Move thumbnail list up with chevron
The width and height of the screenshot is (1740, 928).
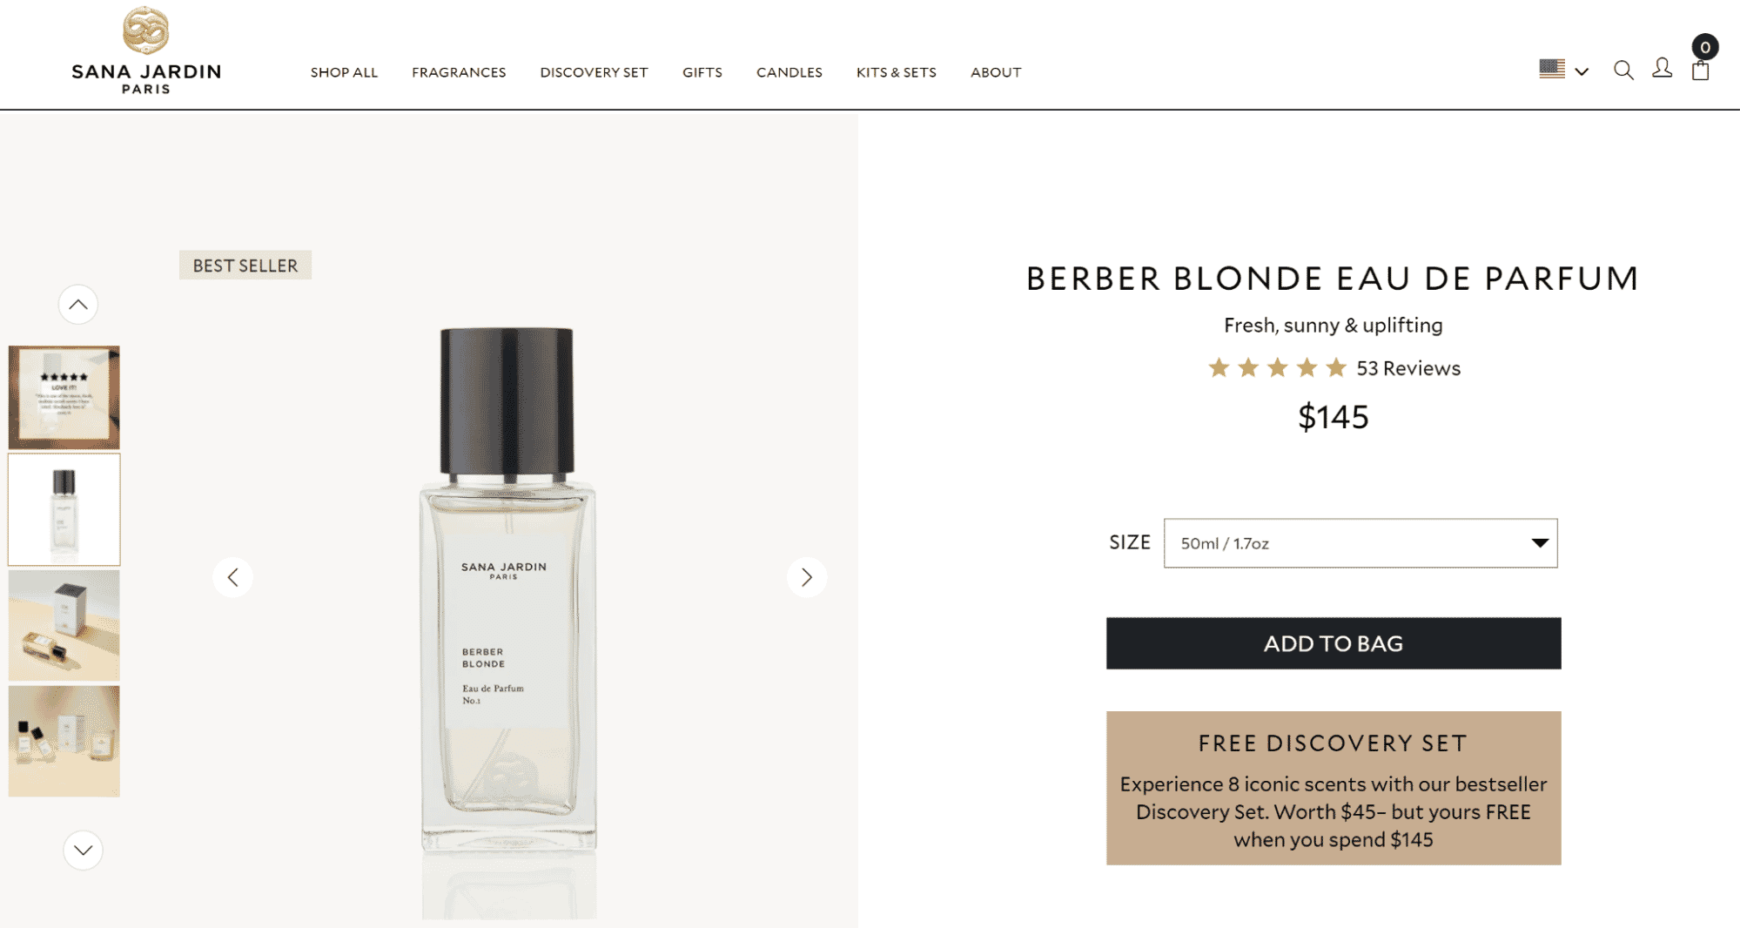[x=78, y=305]
